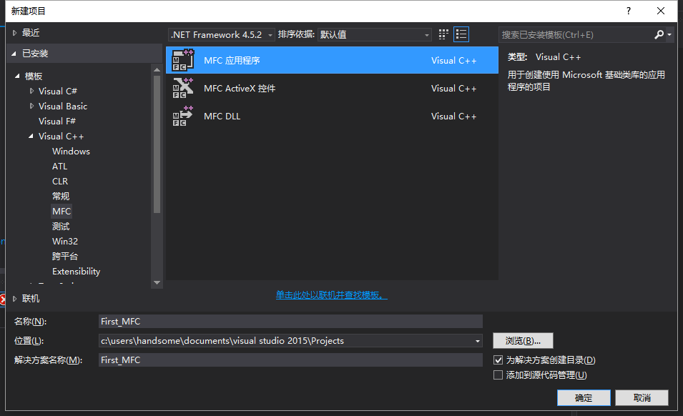Open the help question mark button
The height and width of the screenshot is (416, 683).
tap(628, 11)
